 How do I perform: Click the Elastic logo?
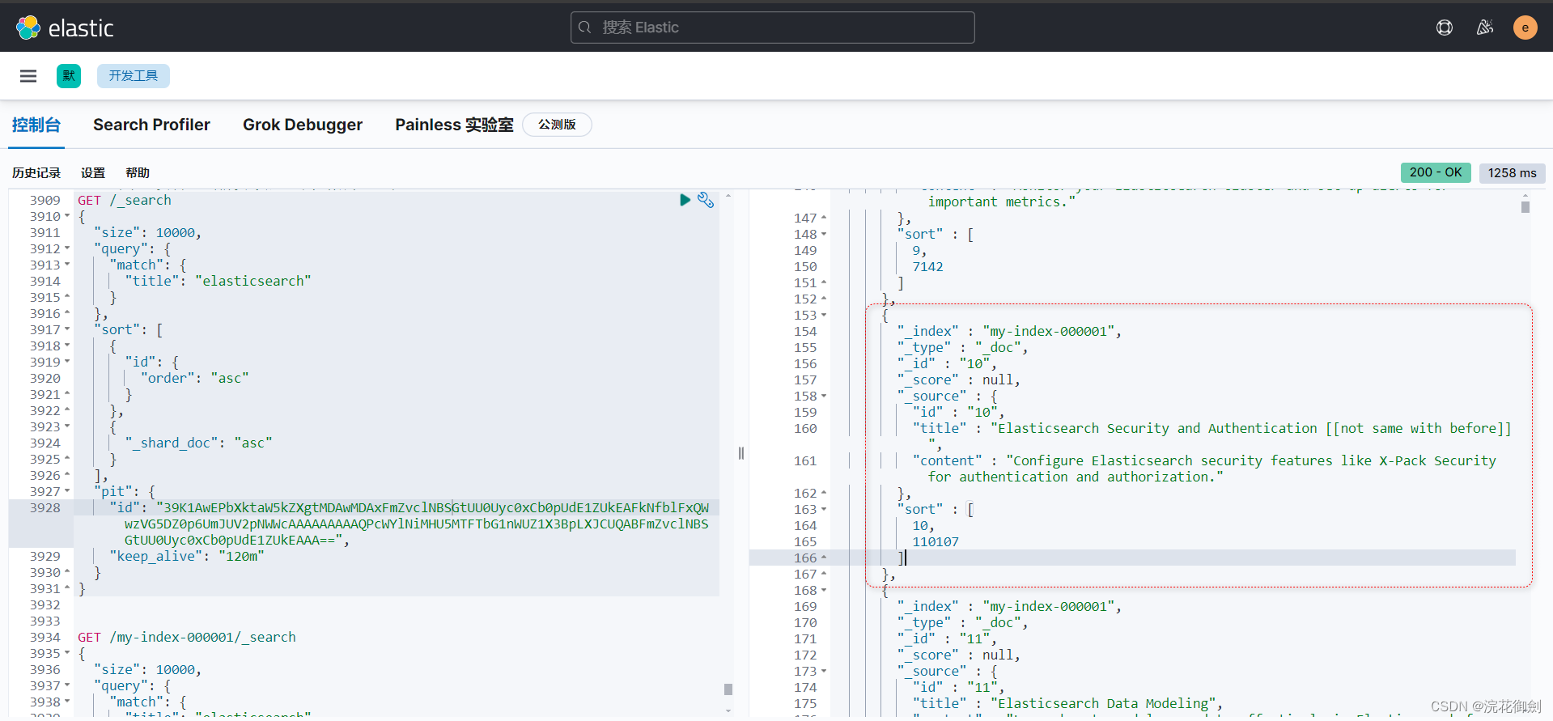65,28
